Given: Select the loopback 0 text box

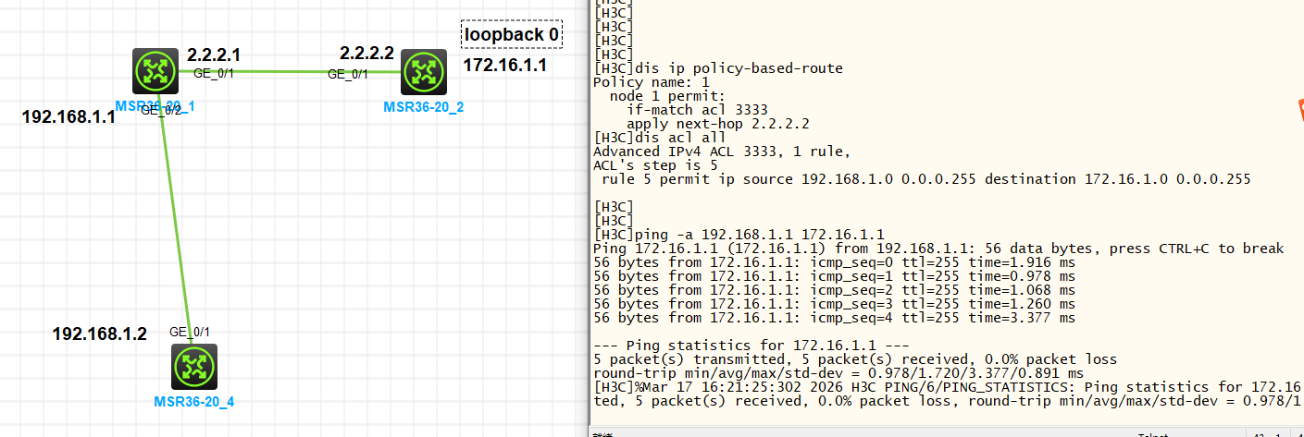Looking at the screenshot, I should (x=512, y=35).
